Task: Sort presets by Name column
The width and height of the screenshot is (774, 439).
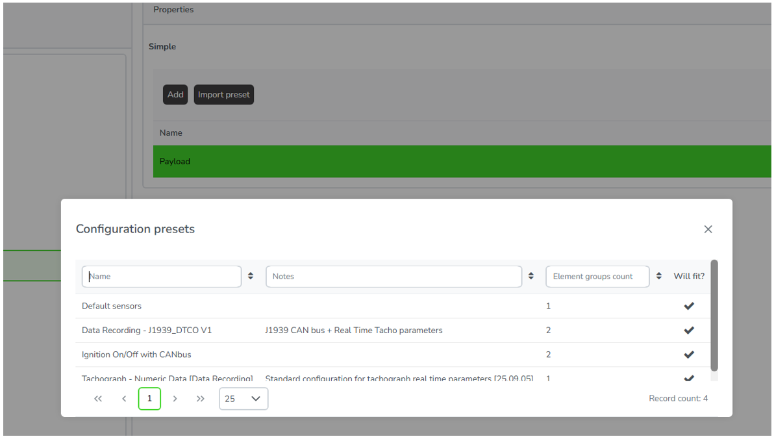Action: click(251, 276)
